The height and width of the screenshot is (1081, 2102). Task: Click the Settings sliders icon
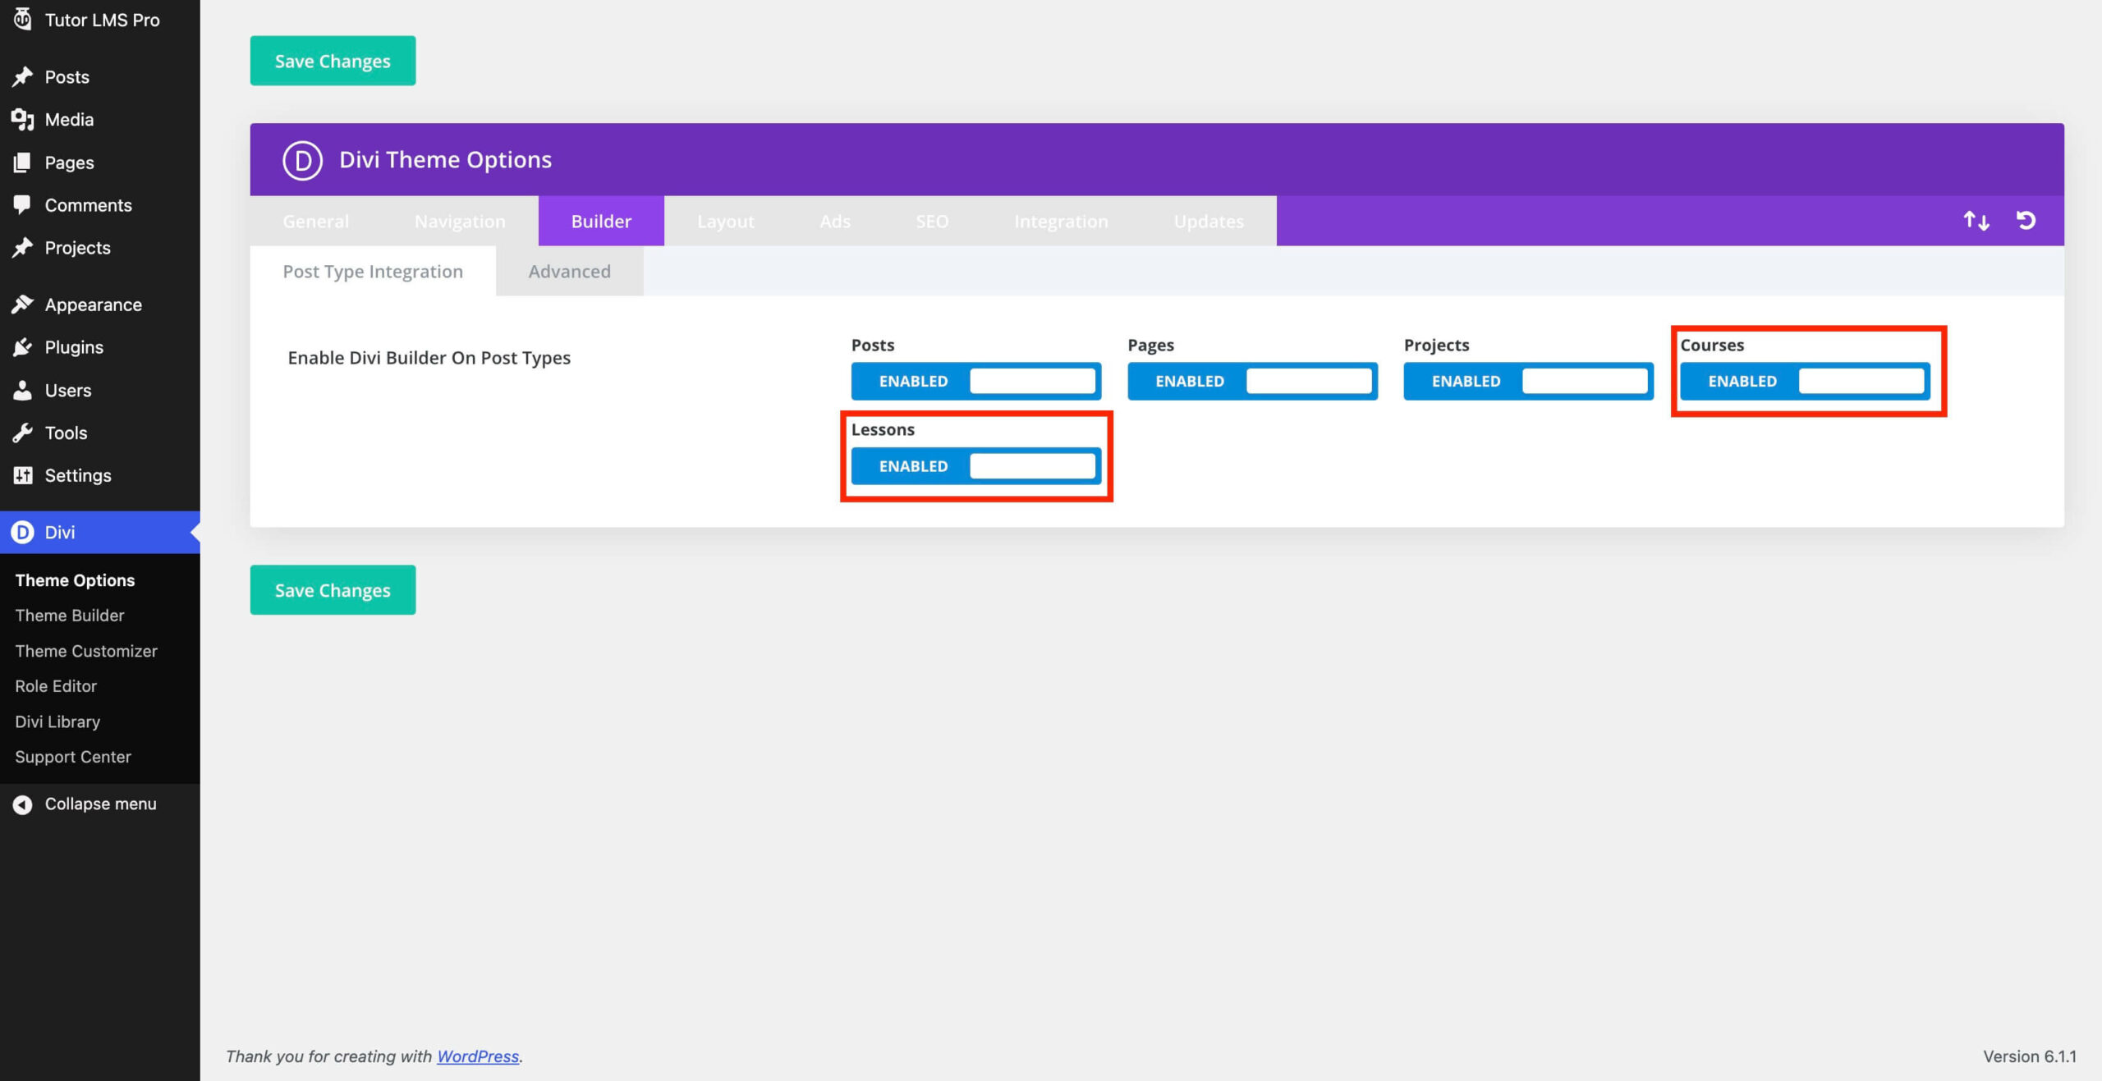click(x=22, y=475)
